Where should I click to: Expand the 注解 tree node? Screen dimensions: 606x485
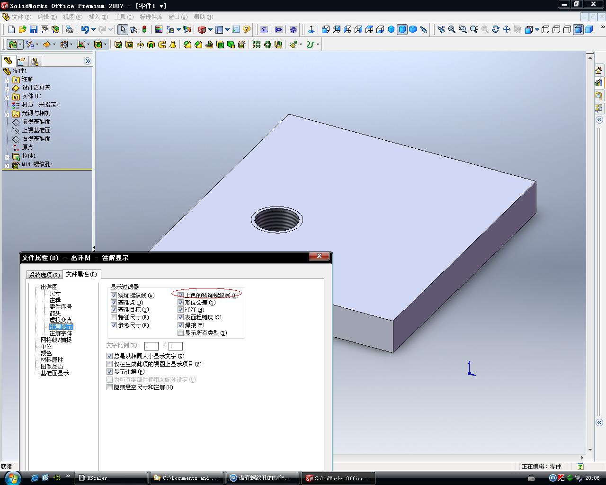[x=7, y=80]
